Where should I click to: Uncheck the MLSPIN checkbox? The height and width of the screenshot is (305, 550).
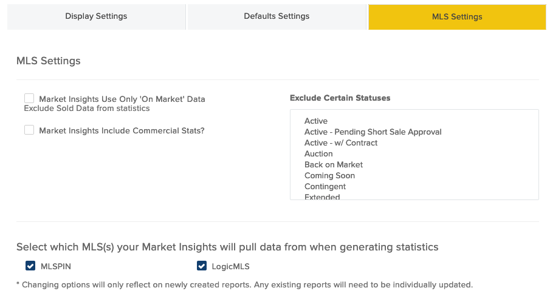pos(30,266)
